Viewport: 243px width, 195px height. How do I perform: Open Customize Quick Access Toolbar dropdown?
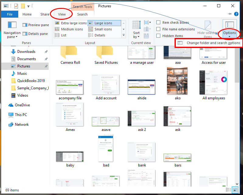28,6
